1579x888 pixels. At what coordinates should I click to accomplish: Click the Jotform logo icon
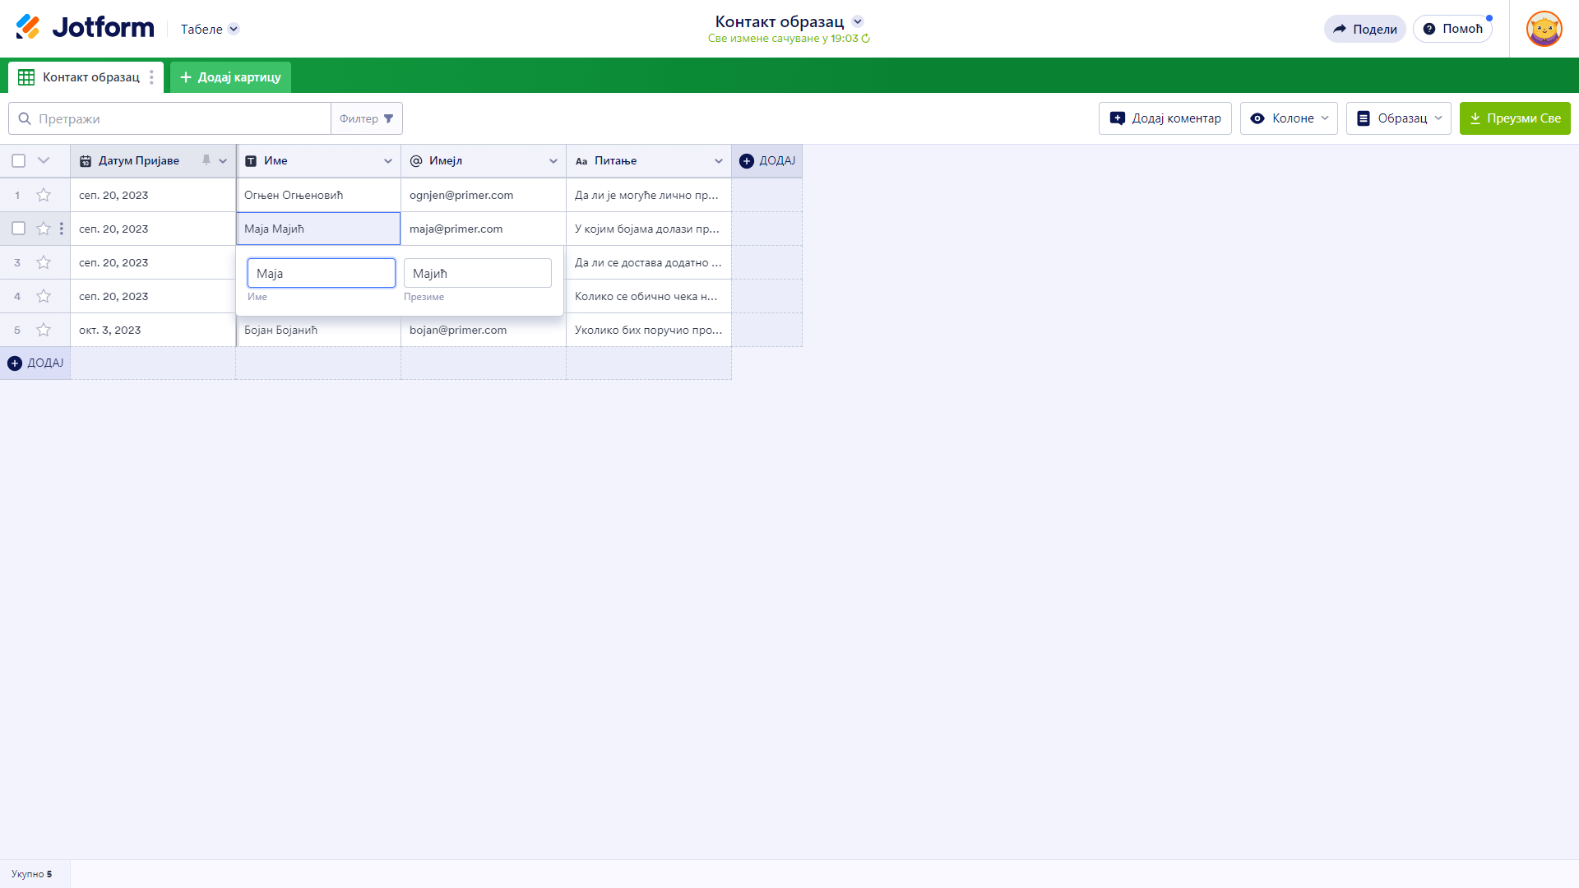[28, 27]
